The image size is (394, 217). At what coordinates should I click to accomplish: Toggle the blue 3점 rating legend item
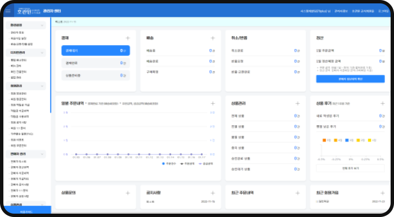click(350, 140)
